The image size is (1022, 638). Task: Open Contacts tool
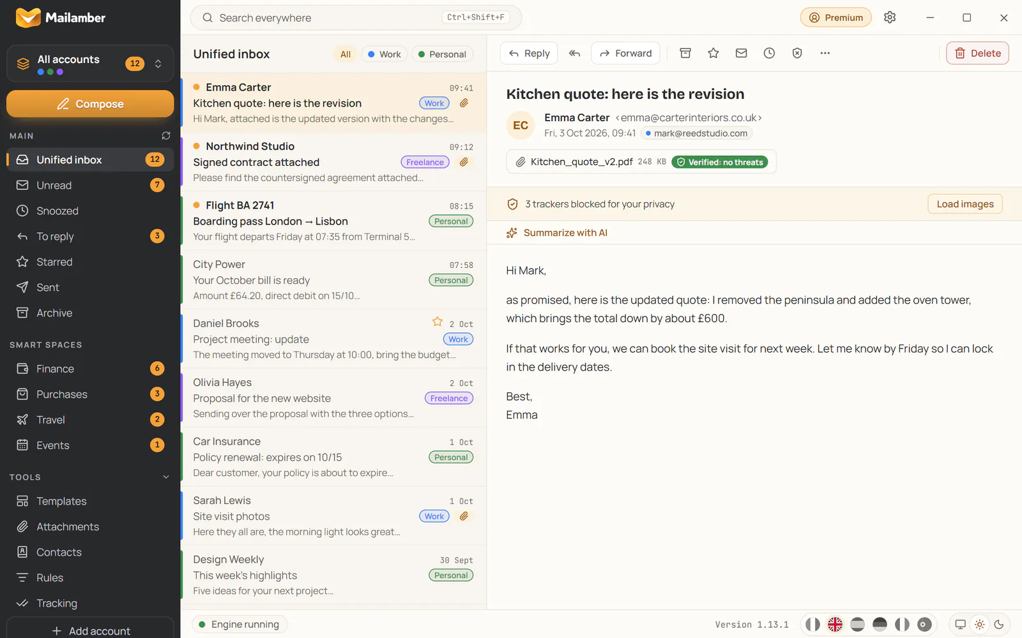click(x=90, y=553)
